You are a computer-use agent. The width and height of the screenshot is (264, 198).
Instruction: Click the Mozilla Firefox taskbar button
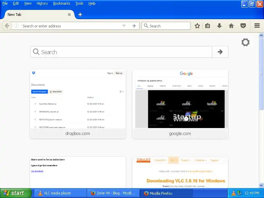click(166, 193)
